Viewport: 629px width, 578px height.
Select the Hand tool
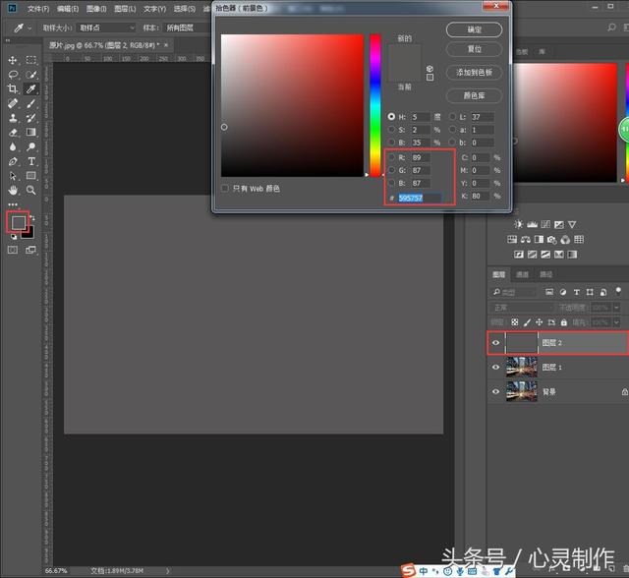(13, 189)
